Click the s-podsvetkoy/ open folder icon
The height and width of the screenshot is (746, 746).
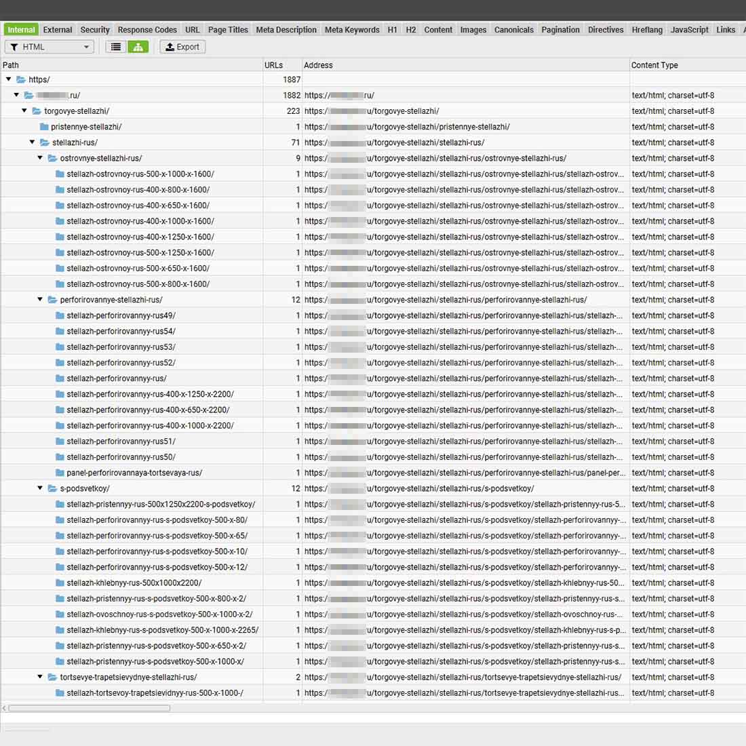52,488
